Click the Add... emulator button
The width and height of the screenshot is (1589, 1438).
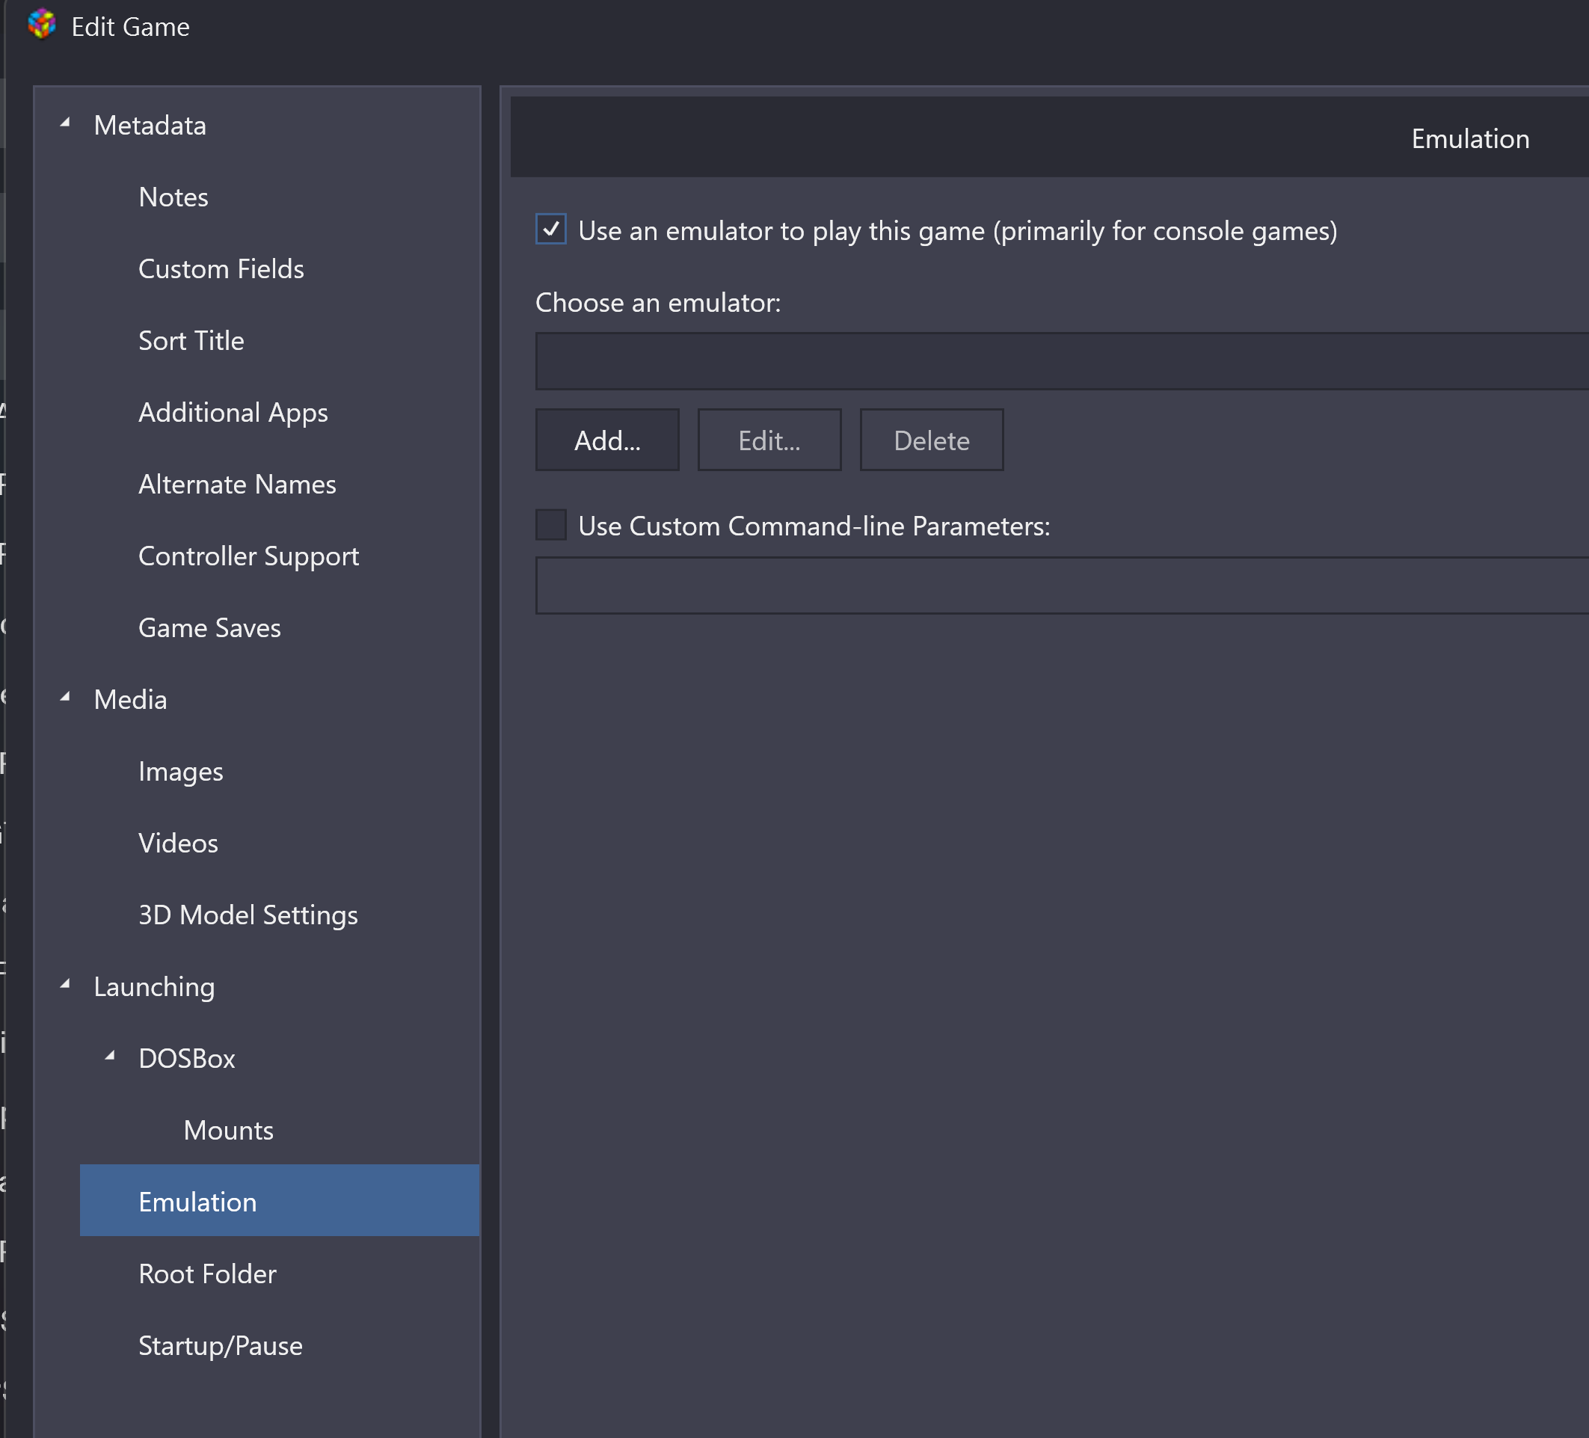607,440
